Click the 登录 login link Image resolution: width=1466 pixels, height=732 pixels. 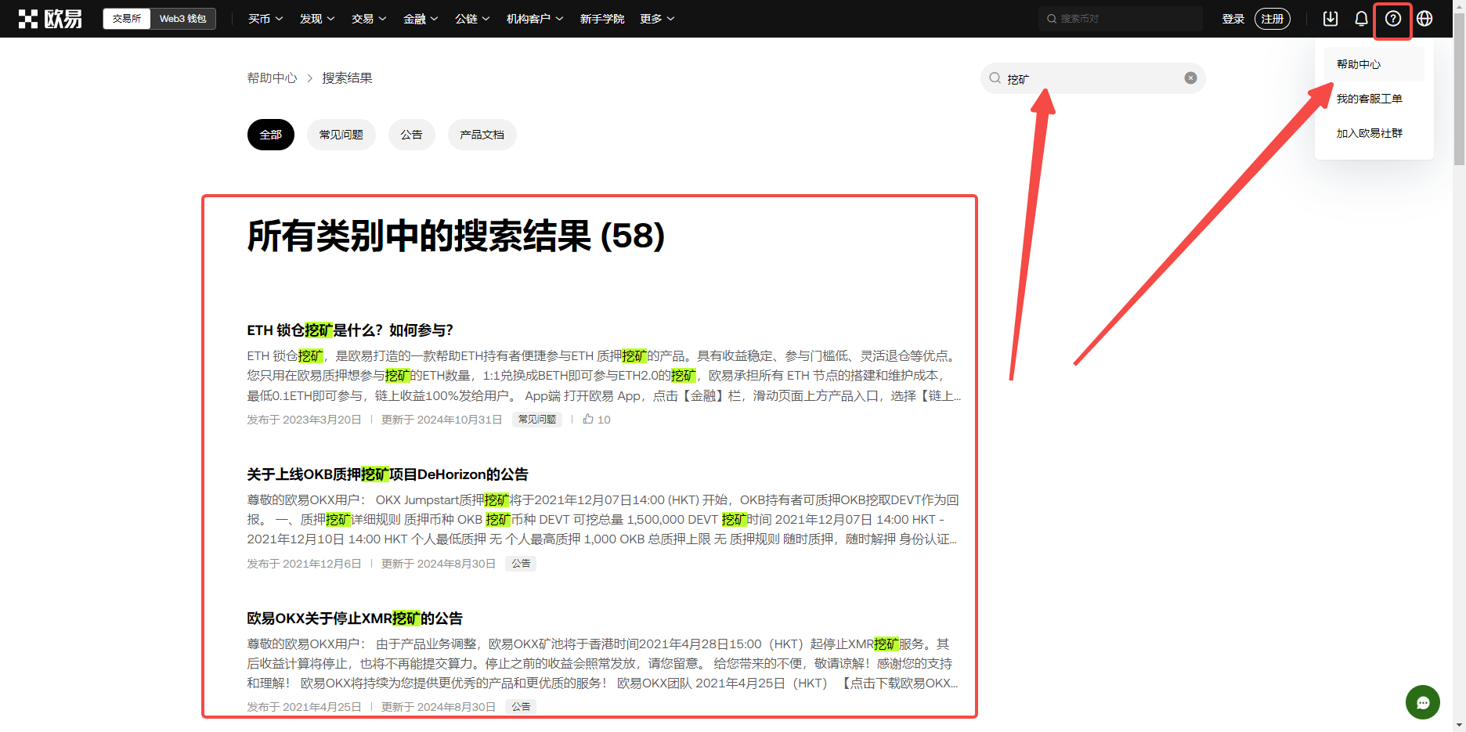tap(1233, 19)
